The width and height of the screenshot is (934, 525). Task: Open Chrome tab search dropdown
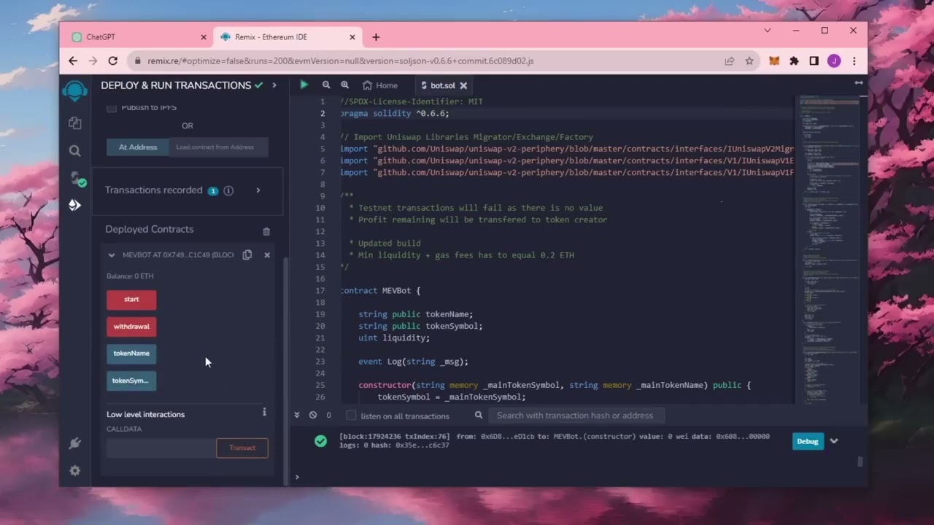pos(768,31)
